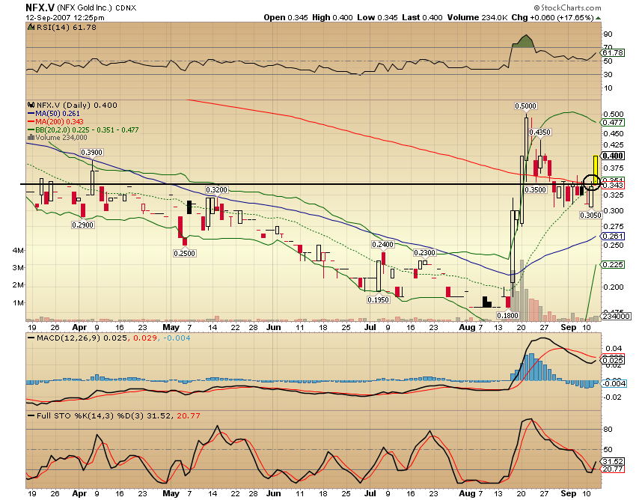
Task: Click the volume bars icon beside Volume 234,000
Action: click(x=30, y=138)
